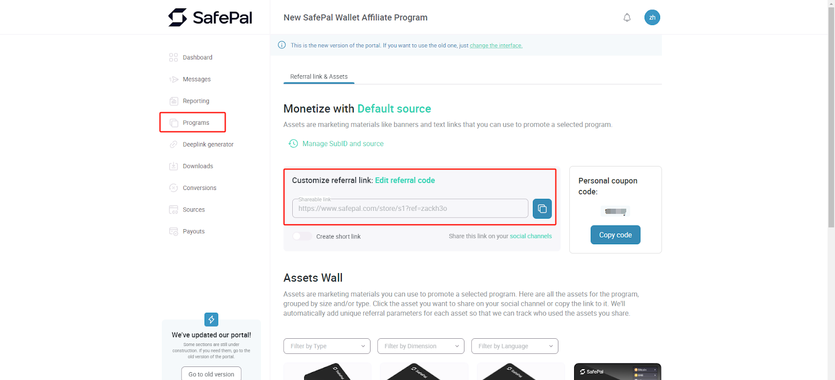Open the Filter by Dimension dropdown
835x380 pixels.
click(x=421, y=346)
